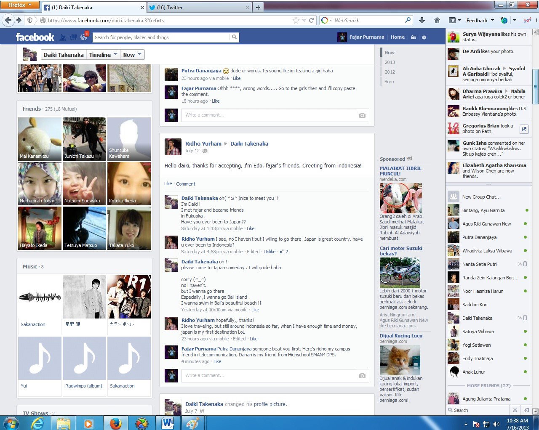This screenshot has width=539, height=430.
Task: Expand the Timeline dropdown
Action: click(x=103, y=55)
